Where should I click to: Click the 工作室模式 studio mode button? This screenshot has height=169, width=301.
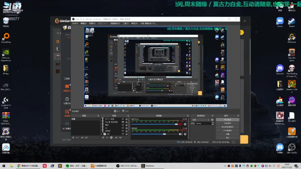tap(228, 130)
